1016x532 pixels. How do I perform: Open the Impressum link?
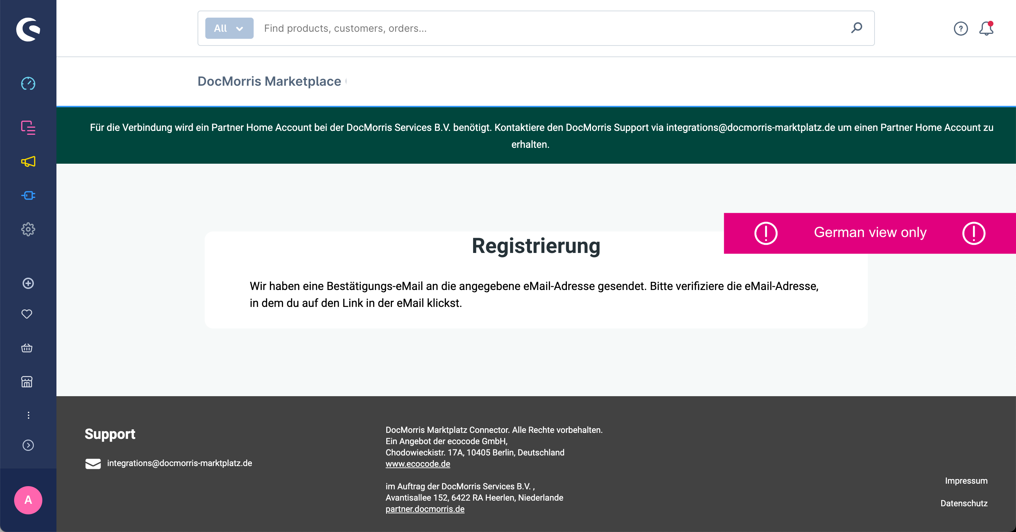pyautogui.click(x=966, y=481)
